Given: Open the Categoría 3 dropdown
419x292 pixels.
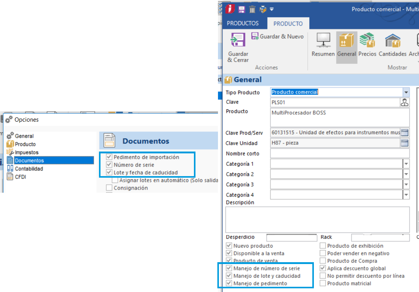Looking at the screenshot, I should point(406,184).
